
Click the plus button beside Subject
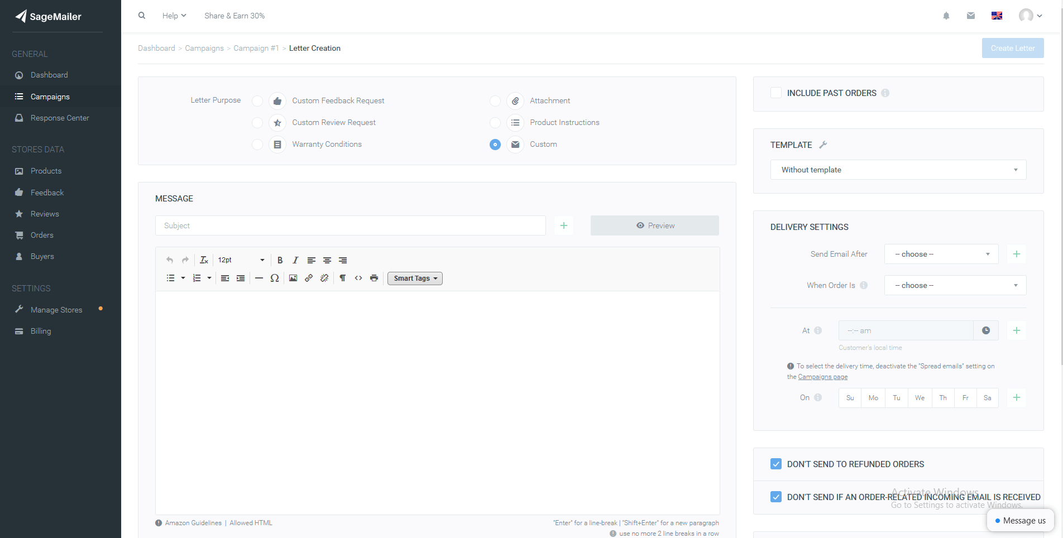(564, 225)
